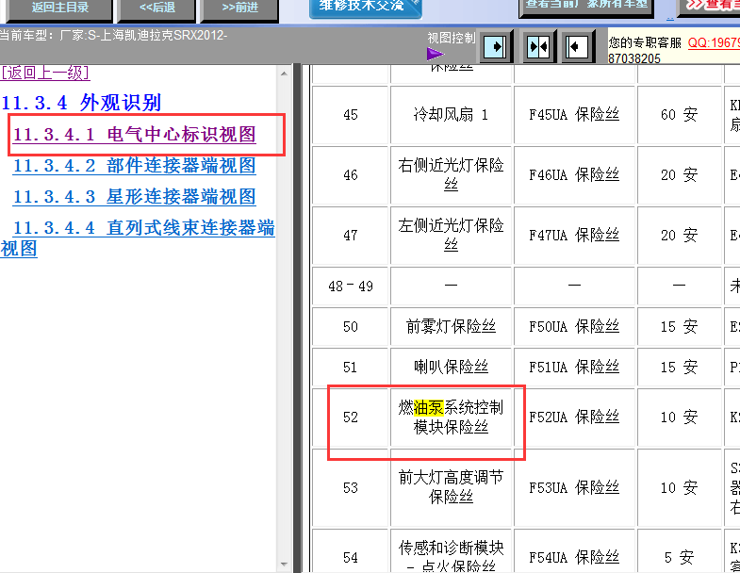
Task: Select the cell 冷却风扇 1
Action: pos(451,115)
